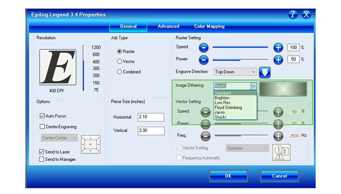This screenshot has height=194, width=341.
Task: Enable the Send to Manager checkbox
Action: tap(42, 159)
